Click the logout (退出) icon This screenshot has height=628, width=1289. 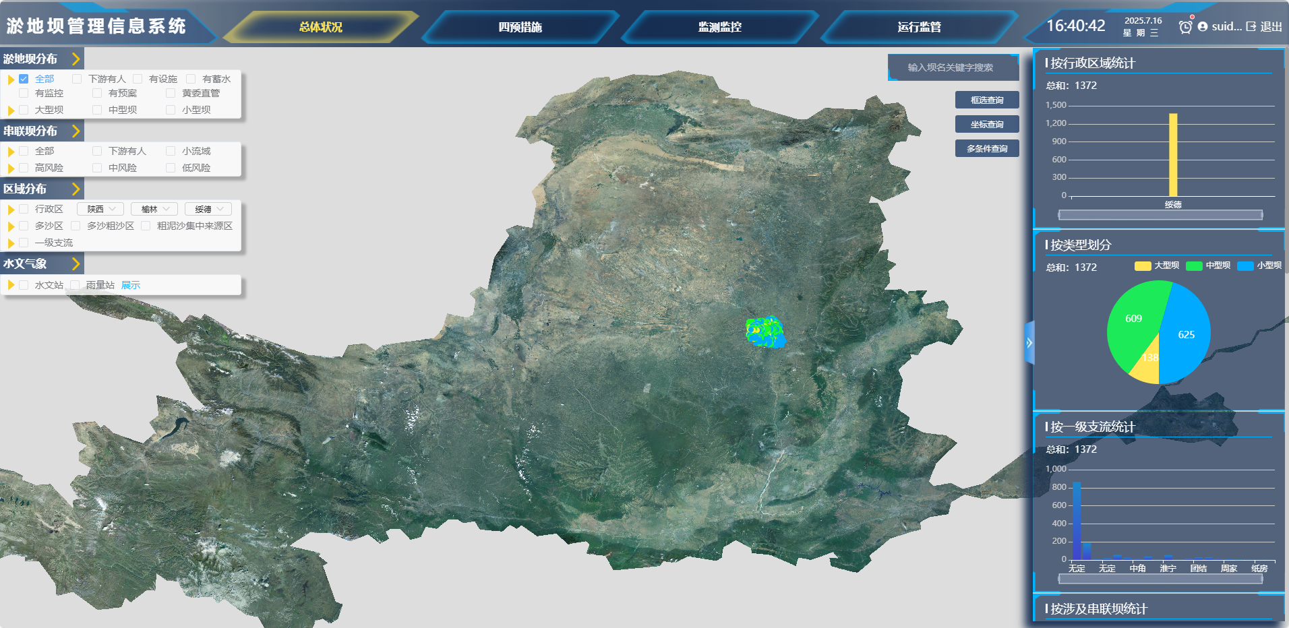pyautogui.click(x=1251, y=27)
